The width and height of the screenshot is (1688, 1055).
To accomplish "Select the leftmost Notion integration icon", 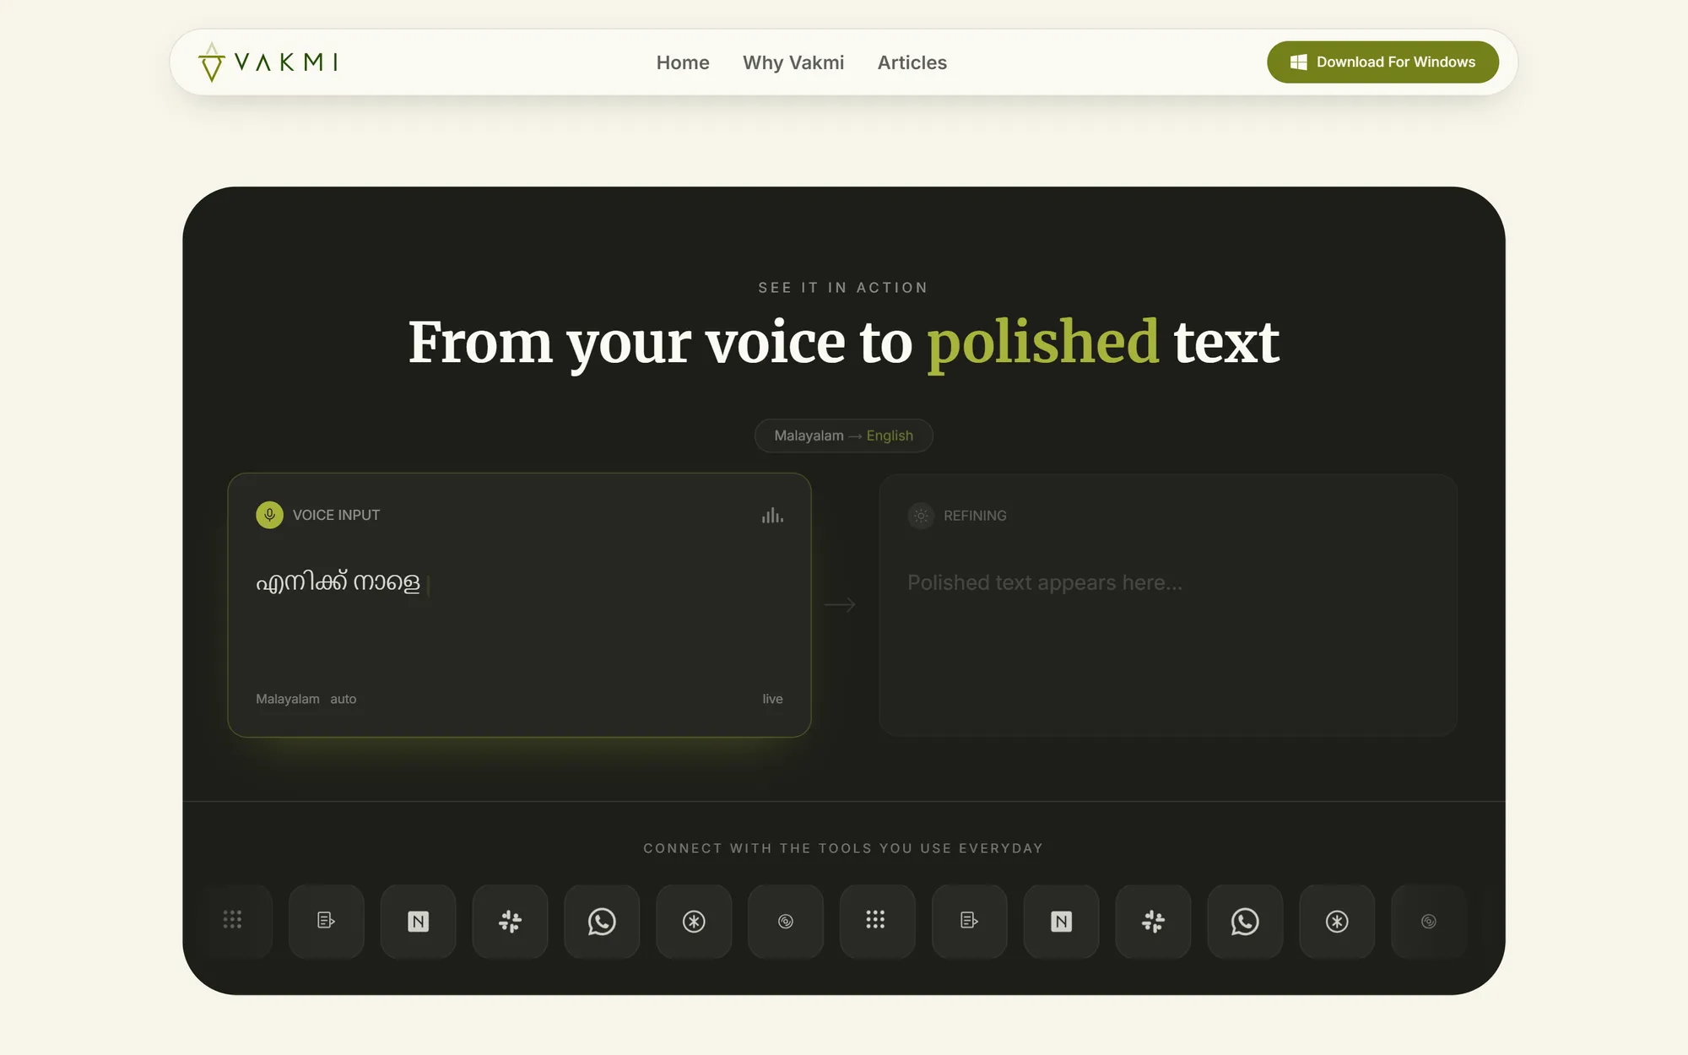I will coord(418,922).
